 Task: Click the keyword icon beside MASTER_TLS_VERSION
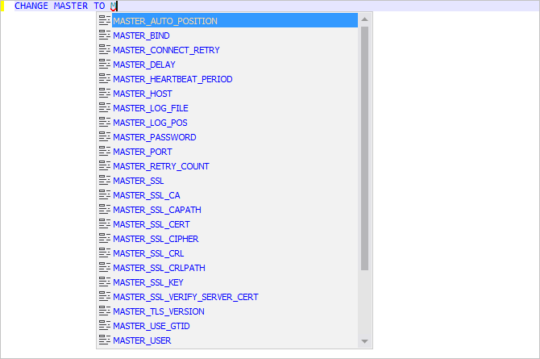(x=105, y=311)
